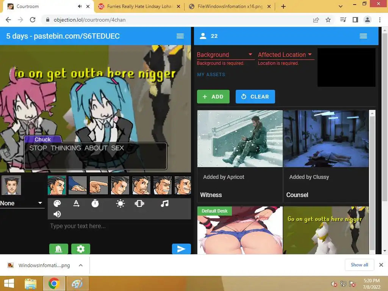Open the MY ASSETS link
This screenshot has height=291, width=388.
pos(211,75)
